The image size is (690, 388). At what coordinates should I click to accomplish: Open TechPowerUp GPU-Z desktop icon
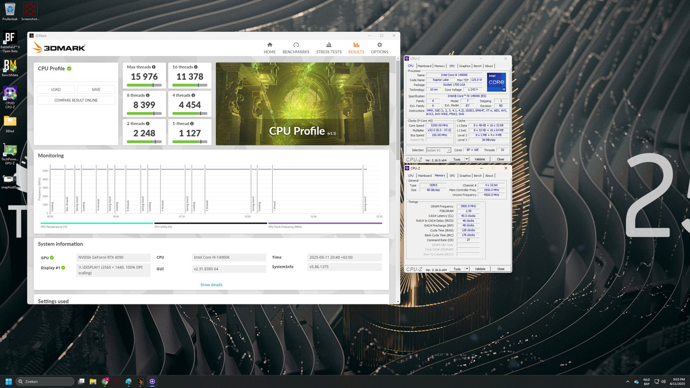click(x=10, y=154)
